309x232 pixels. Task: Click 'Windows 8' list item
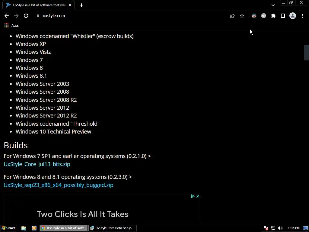click(29, 68)
